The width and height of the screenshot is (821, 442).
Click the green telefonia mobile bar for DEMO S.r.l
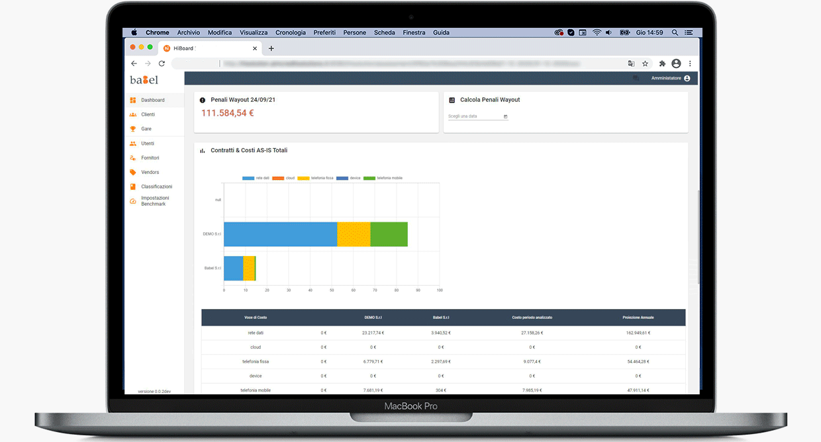(389, 234)
